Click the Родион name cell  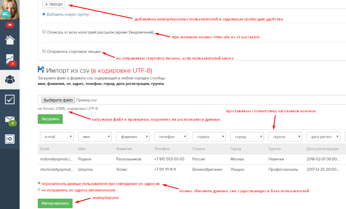click(84, 159)
